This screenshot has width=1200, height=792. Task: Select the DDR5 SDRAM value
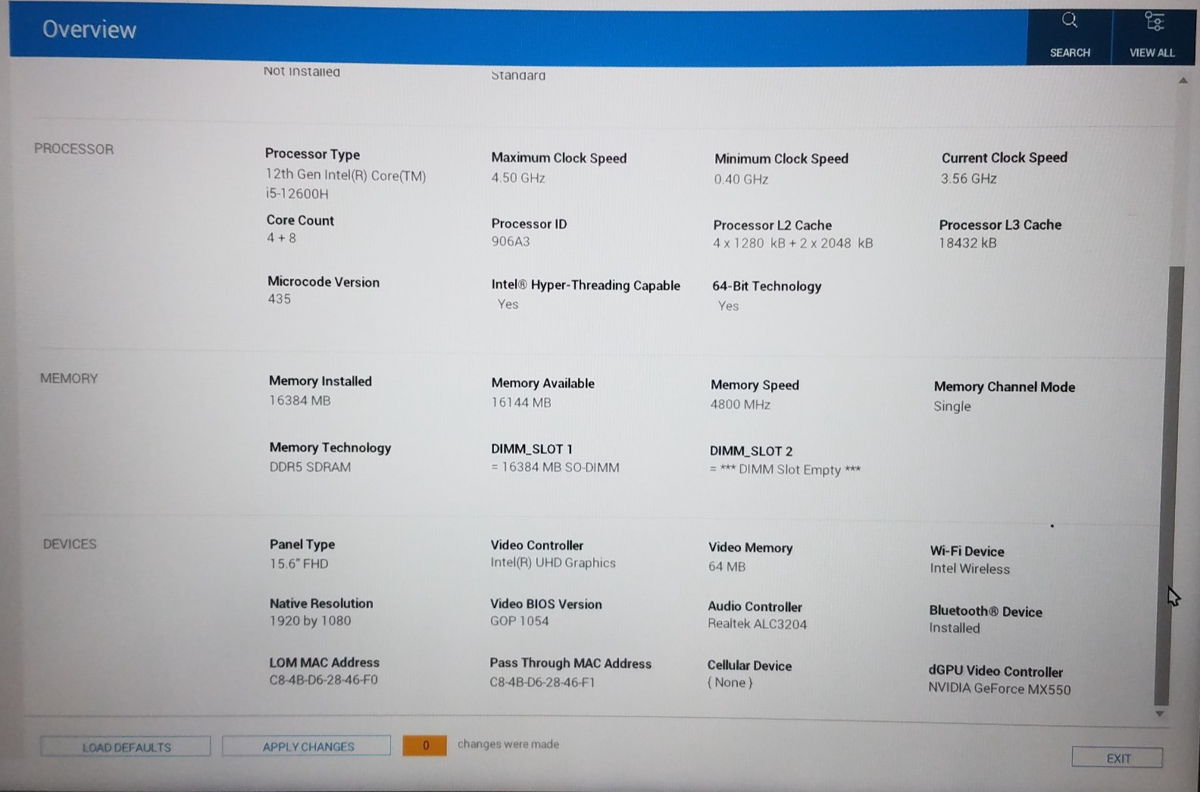click(x=310, y=468)
